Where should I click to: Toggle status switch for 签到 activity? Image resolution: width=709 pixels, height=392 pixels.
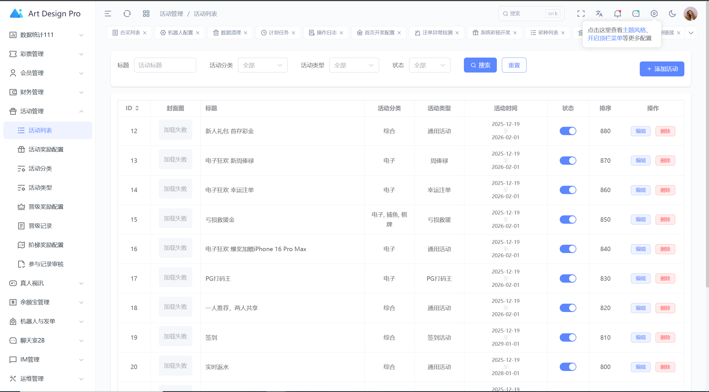click(x=568, y=337)
